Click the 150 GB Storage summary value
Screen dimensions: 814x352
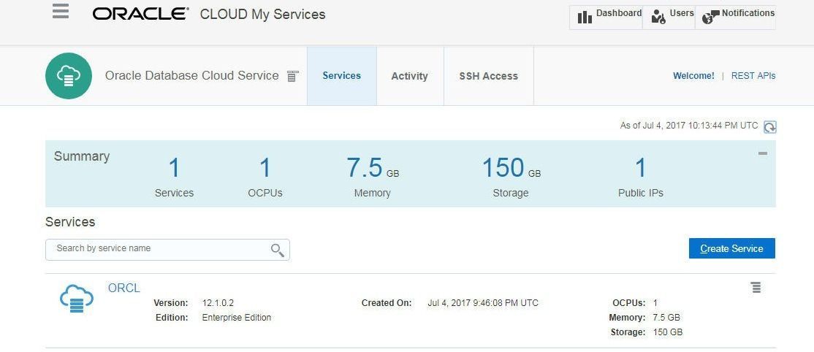click(511, 168)
